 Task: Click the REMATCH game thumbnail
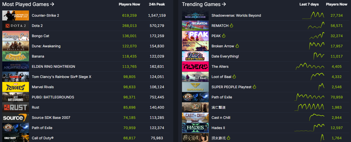pyautogui.click(x=195, y=26)
